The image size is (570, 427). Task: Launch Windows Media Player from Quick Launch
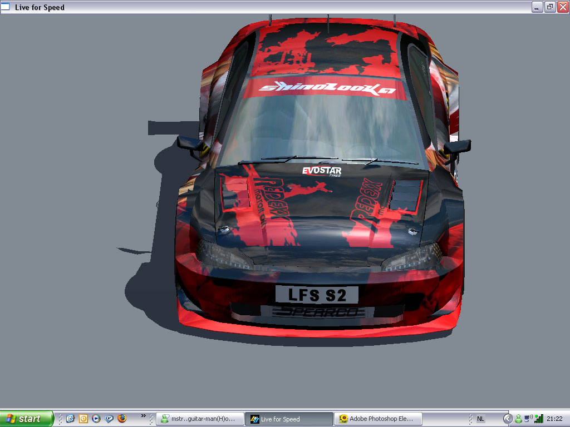[x=96, y=419]
